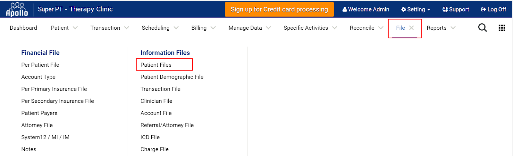Screen dimensions: 513x156
Task: Click the Apollo logo
Action: pos(17,9)
